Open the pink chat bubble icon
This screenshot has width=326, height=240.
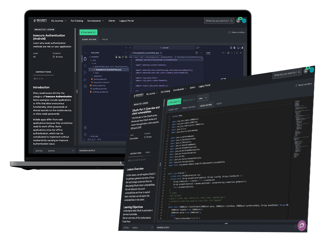point(302,225)
